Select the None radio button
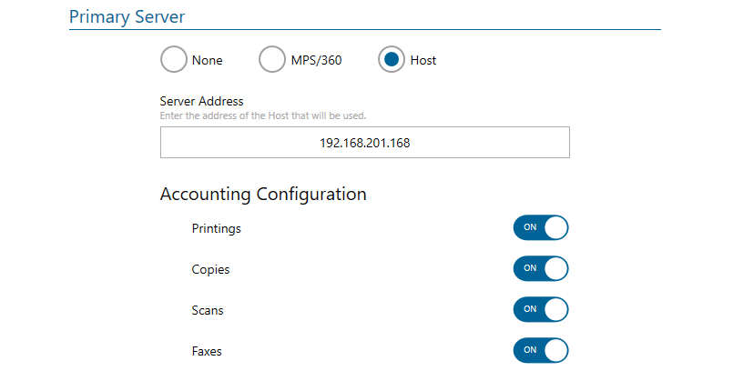 click(x=174, y=60)
